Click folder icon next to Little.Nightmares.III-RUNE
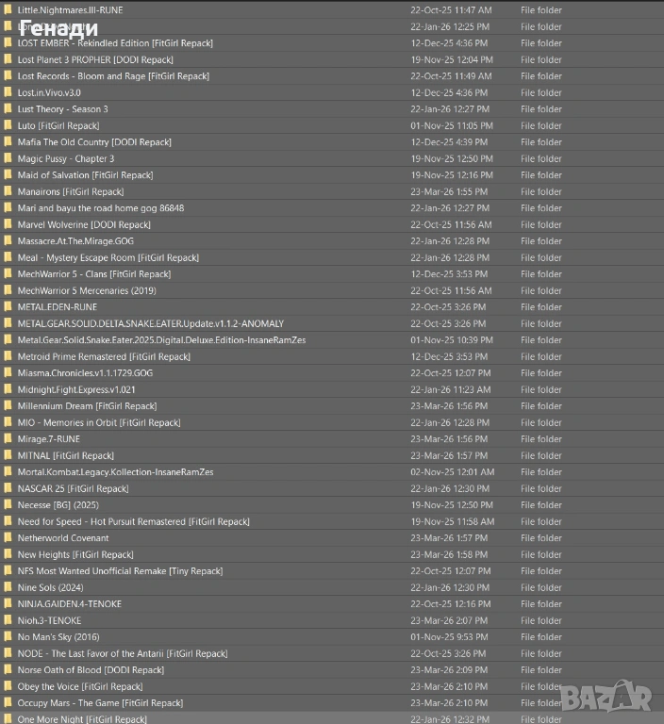Viewport: 664px width, 724px height. [8, 9]
